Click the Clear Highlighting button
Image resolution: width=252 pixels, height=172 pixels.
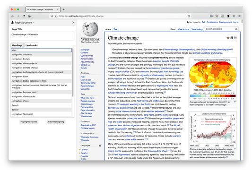point(56,122)
